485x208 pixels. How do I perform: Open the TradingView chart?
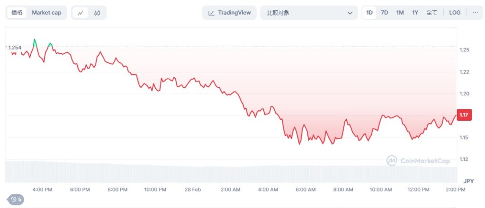(230, 13)
